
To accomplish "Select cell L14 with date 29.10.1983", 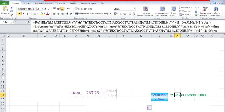I will coord(160,95).
